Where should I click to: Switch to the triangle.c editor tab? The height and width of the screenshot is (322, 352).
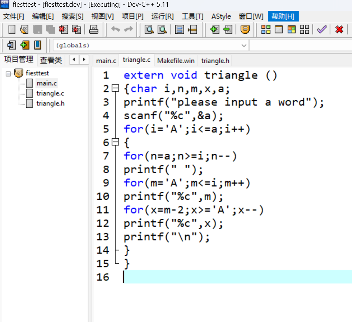tap(136, 60)
